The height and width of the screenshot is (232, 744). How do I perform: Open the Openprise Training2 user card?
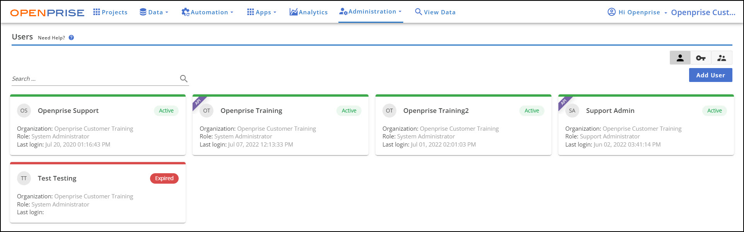click(463, 125)
